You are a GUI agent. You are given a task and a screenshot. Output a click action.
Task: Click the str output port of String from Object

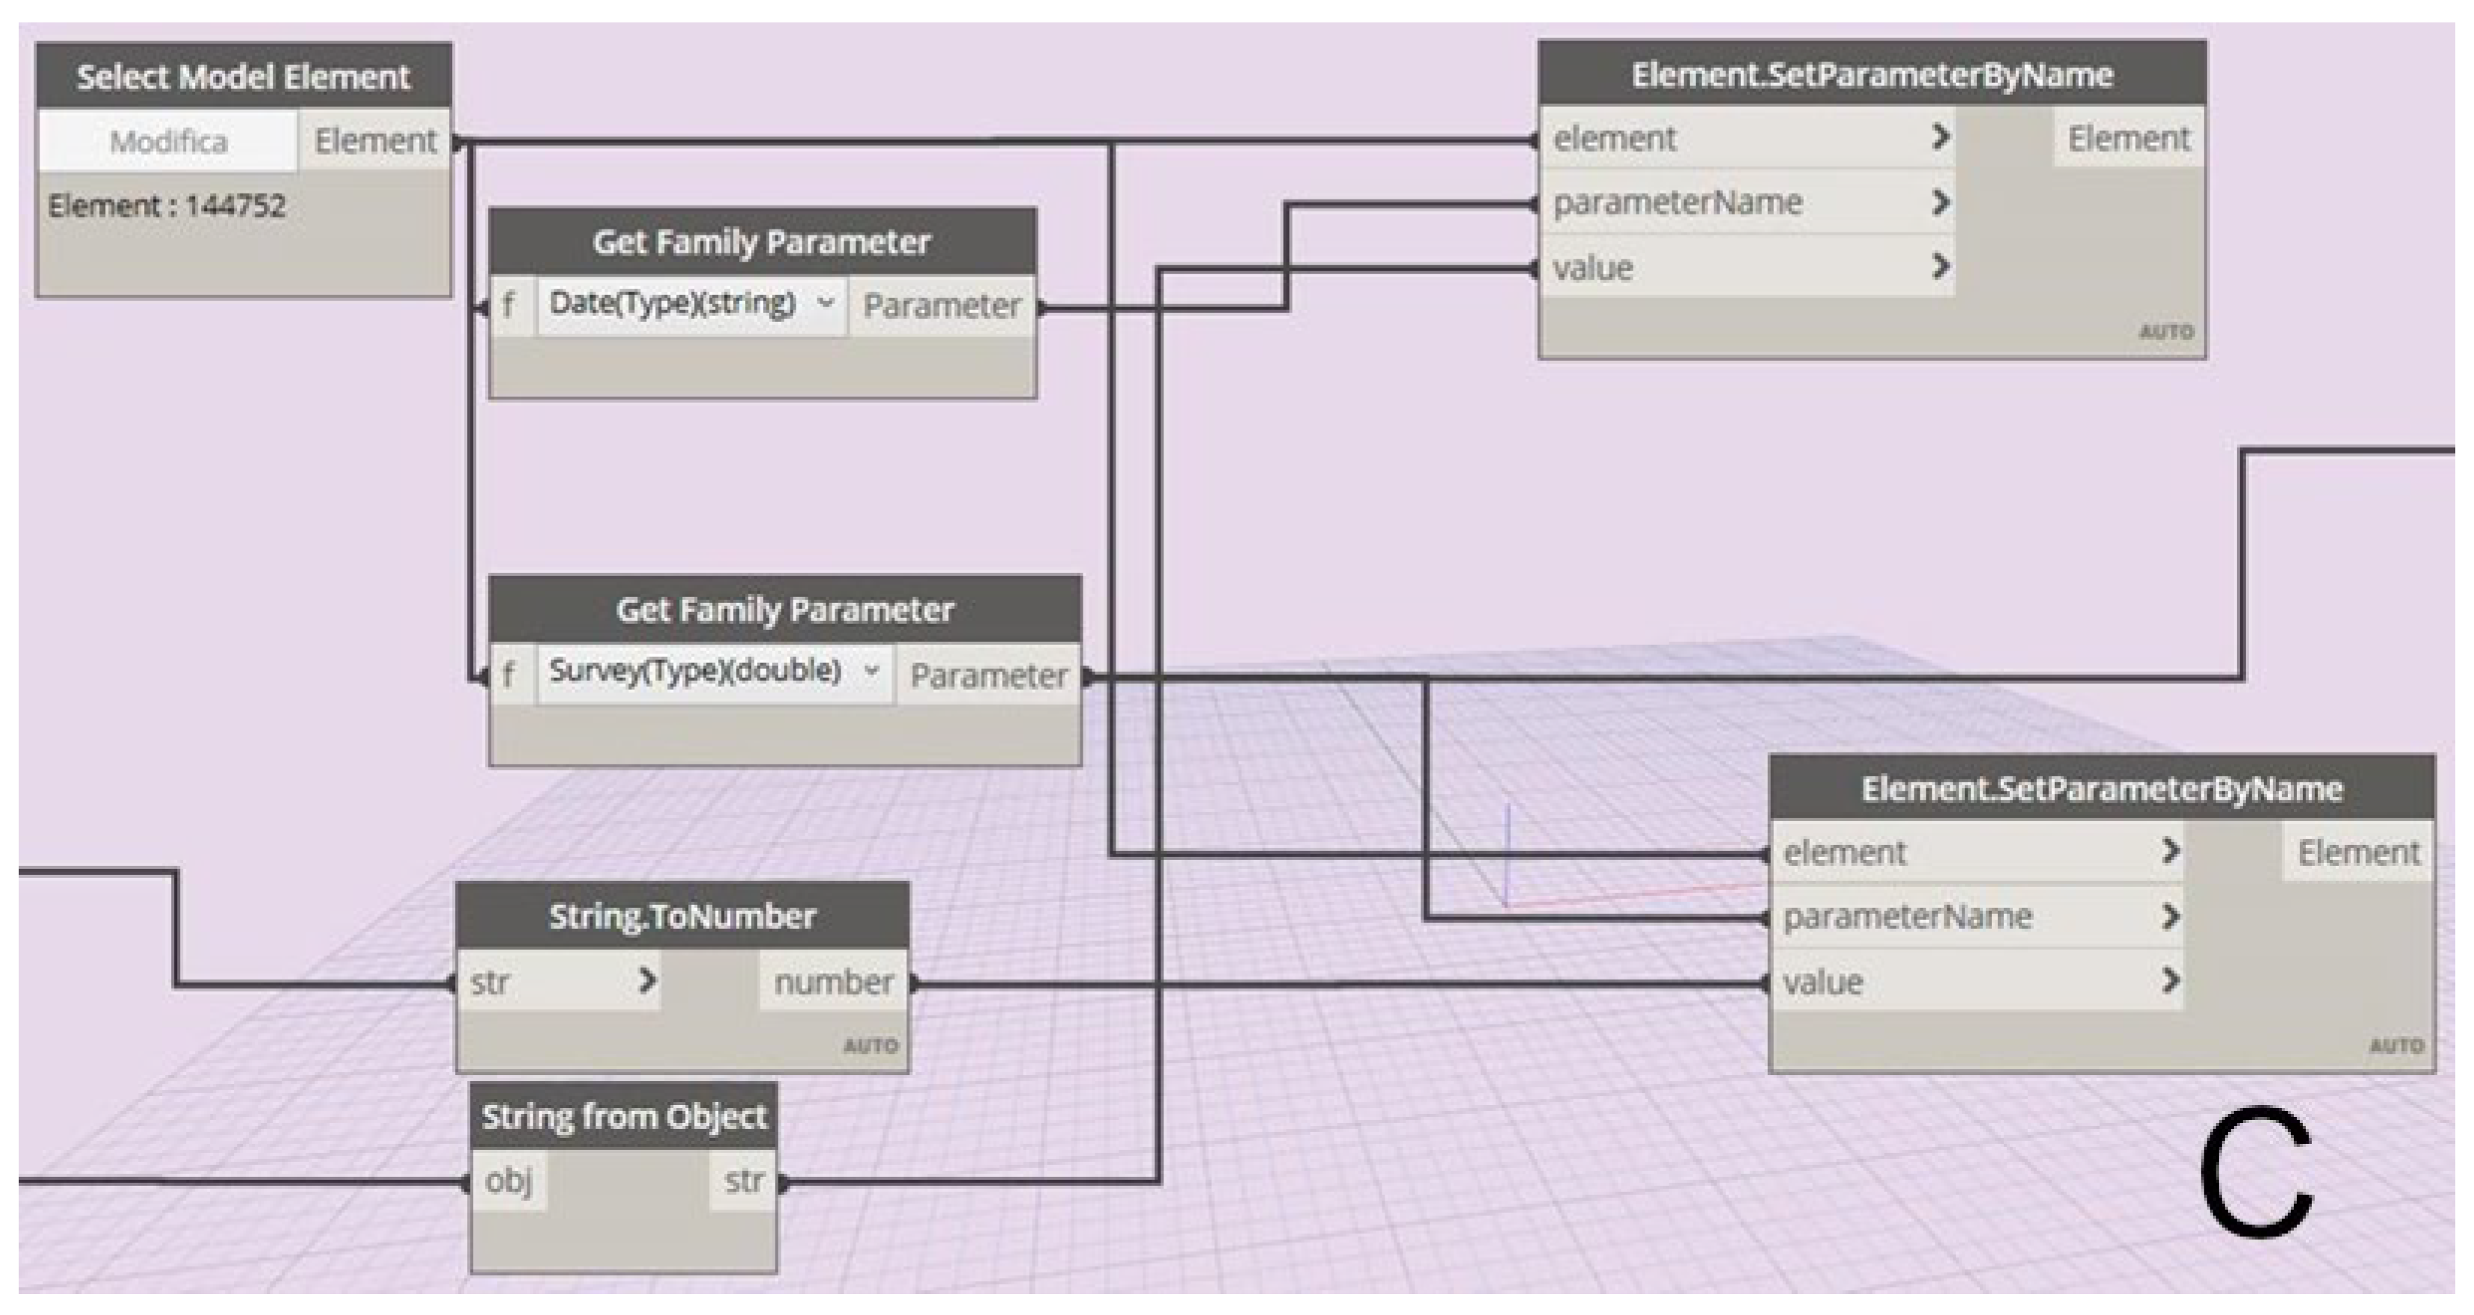click(x=744, y=1181)
